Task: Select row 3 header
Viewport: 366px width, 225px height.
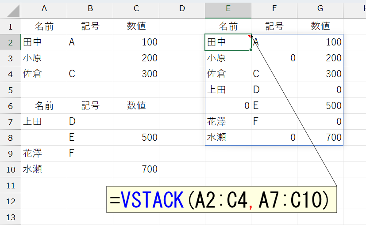Action: click(10, 58)
